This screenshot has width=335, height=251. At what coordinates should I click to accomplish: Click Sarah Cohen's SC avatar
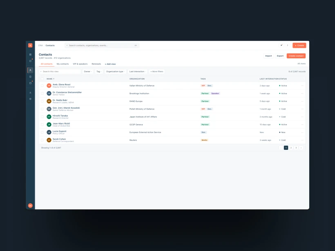(x=49, y=140)
